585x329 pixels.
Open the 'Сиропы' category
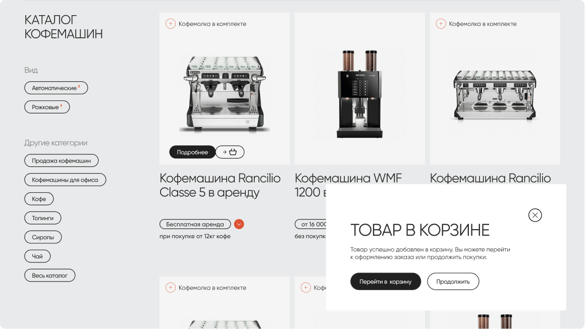(43, 237)
